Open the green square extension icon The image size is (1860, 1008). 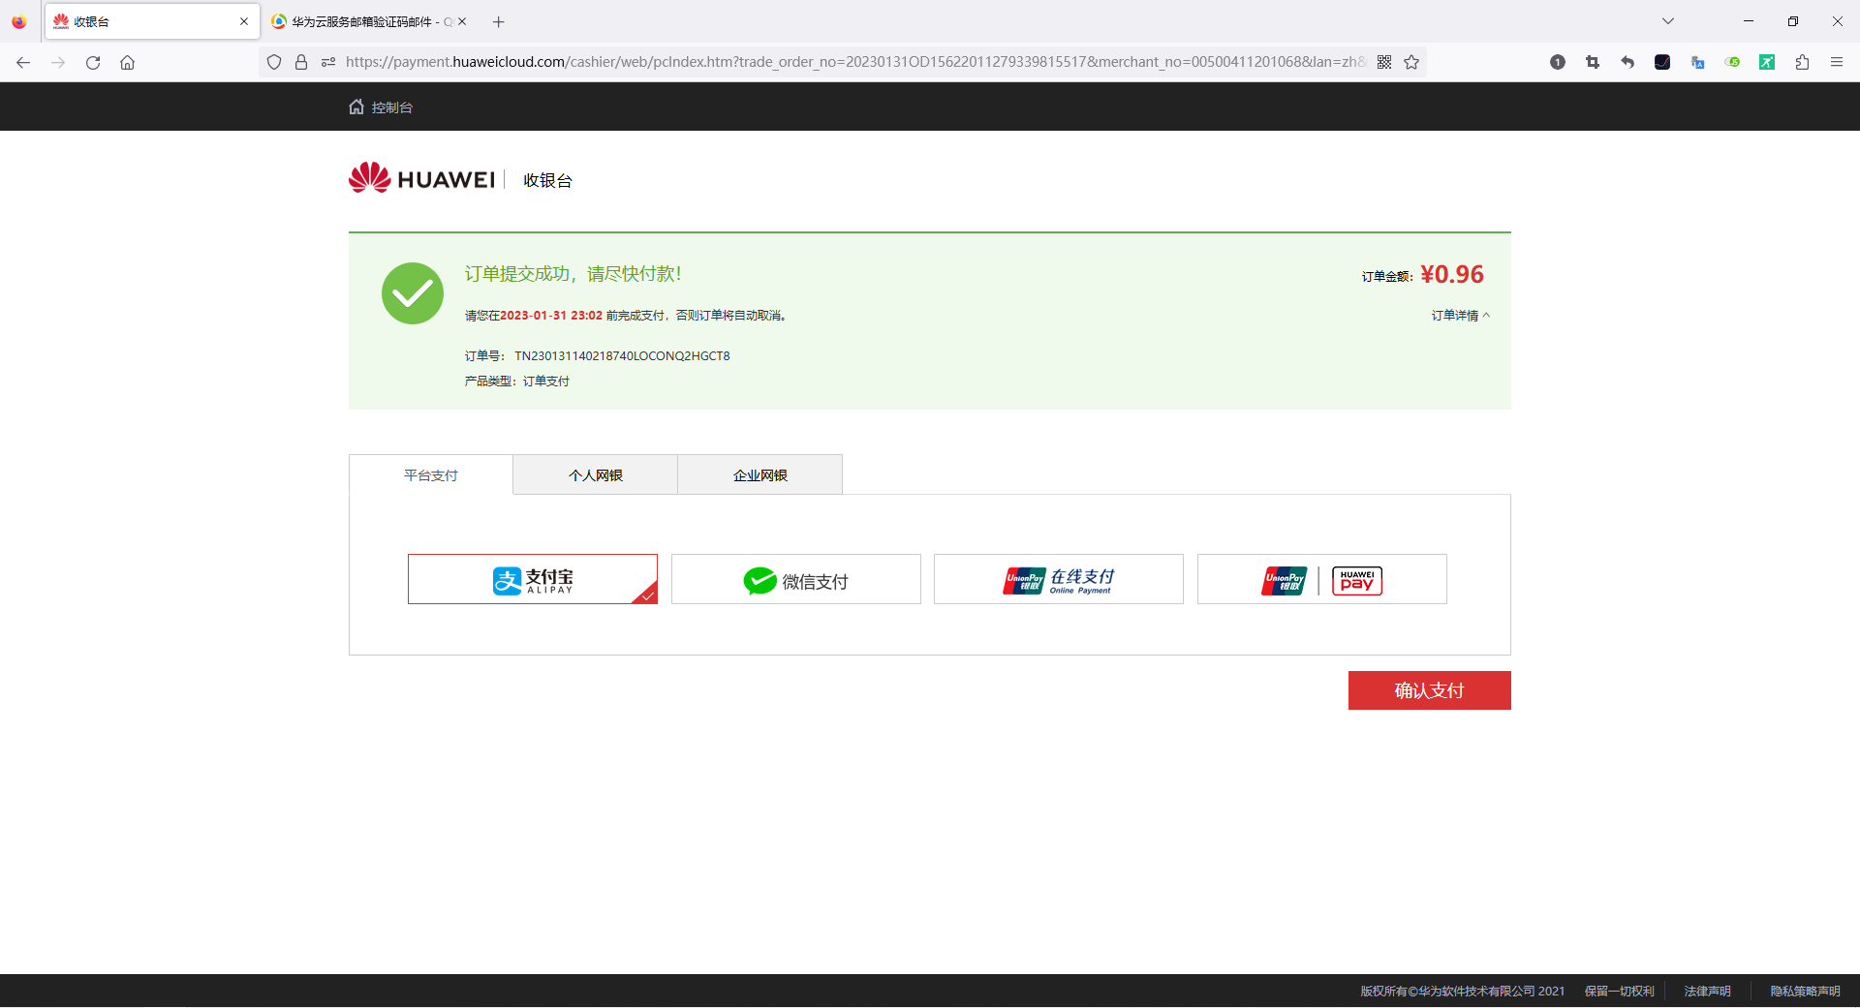(x=1767, y=62)
